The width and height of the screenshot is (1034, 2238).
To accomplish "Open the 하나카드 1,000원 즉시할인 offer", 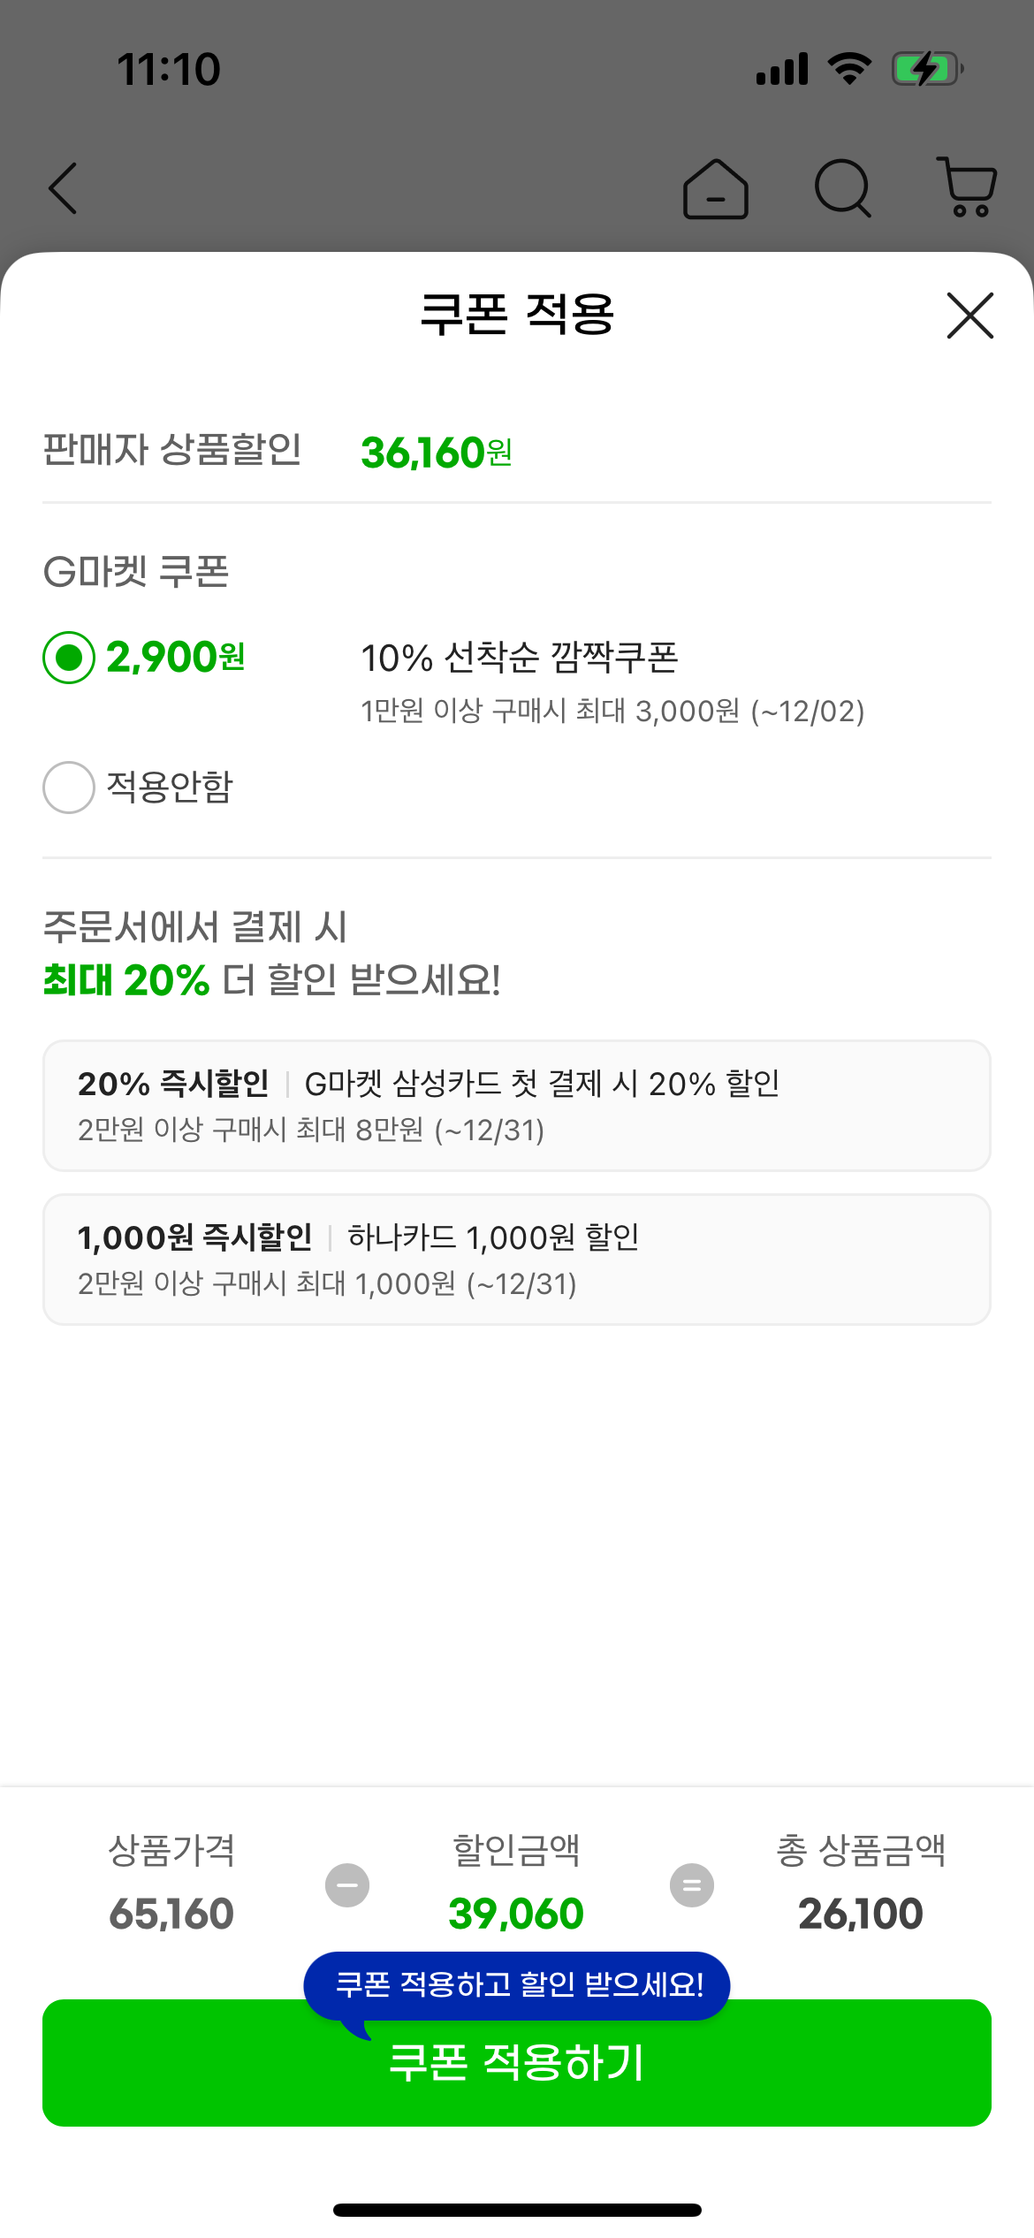I will [516, 1260].
